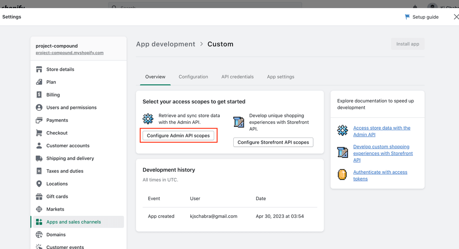This screenshot has width=459, height=249.
Task: Click the Taxes and duties percent icon
Action: pyautogui.click(x=39, y=171)
